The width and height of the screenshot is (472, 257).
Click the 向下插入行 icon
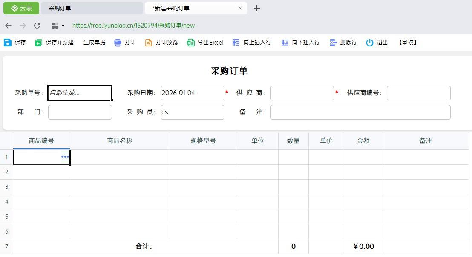[285, 43]
